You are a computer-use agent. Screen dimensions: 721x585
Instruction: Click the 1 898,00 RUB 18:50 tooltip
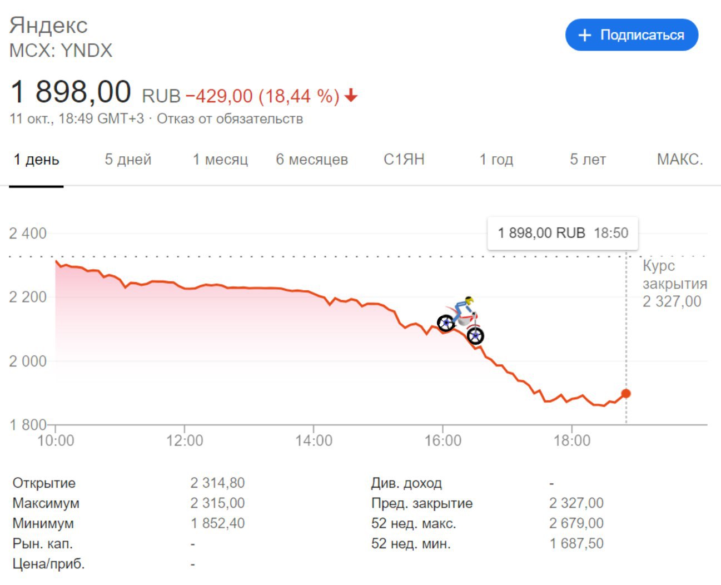(563, 233)
